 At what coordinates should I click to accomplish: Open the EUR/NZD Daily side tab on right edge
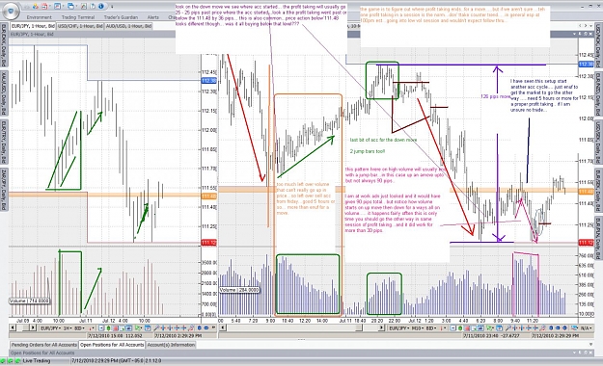(x=599, y=93)
